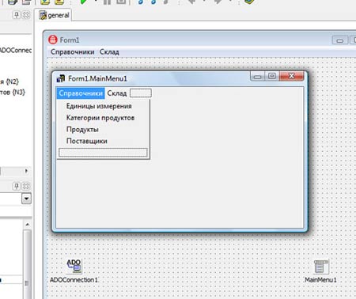Screen dimensions: 356x299
Task: Click the red Form1 title bar icon
Action: (53, 40)
